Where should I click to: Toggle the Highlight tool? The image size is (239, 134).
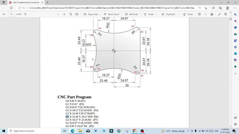tap(168, 14)
